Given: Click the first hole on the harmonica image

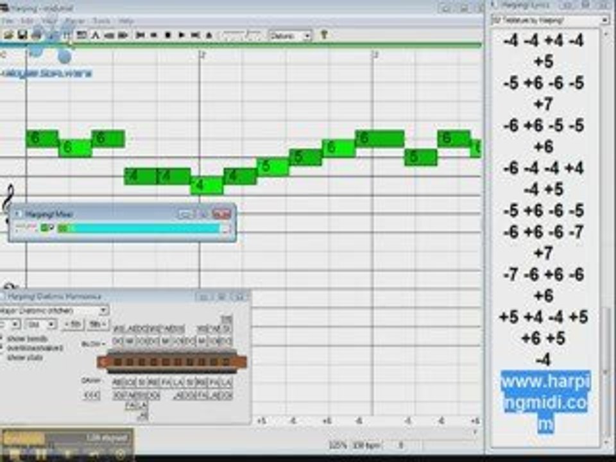Looking at the screenshot, I should tap(117, 362).
